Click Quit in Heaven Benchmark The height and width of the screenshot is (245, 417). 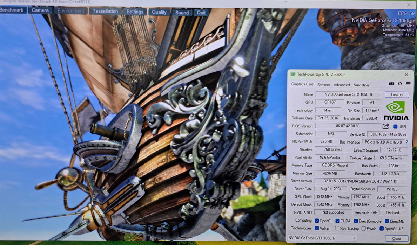tap(201, 13)
